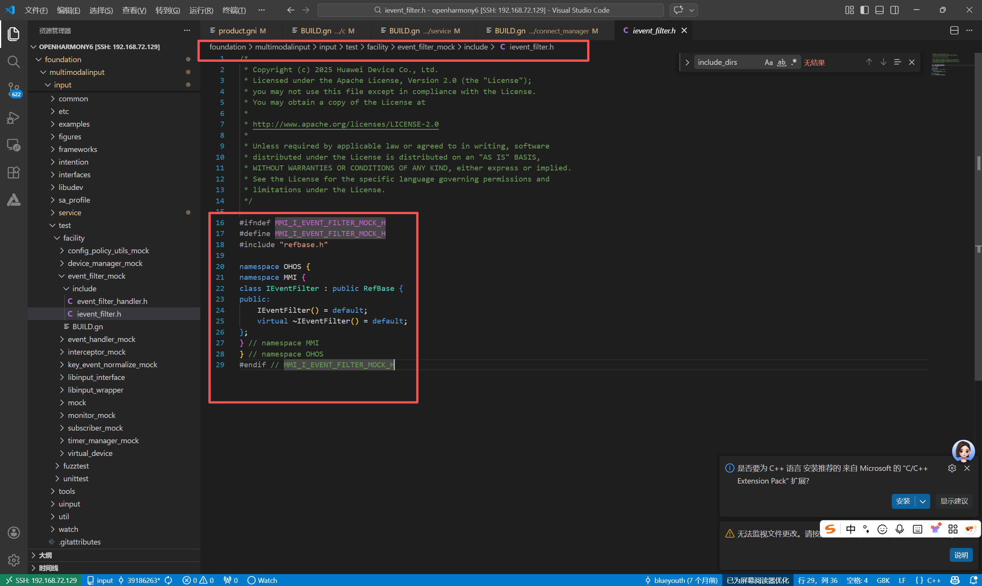Open Source Control view with 622 badge
The height and width of the screenshot is (586, 982).
[13, 89]
